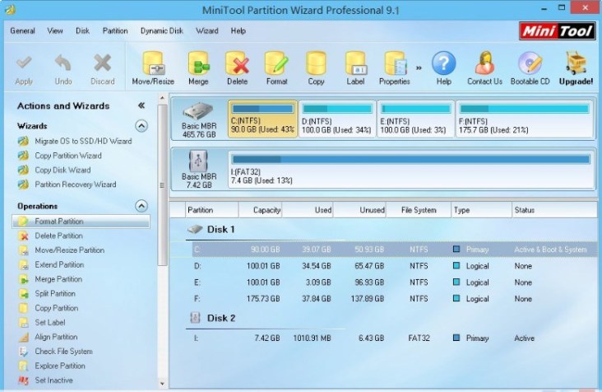This screenshot has width=602, height=392.
Task: Click the Set Inactive icon
Action: 24,380
